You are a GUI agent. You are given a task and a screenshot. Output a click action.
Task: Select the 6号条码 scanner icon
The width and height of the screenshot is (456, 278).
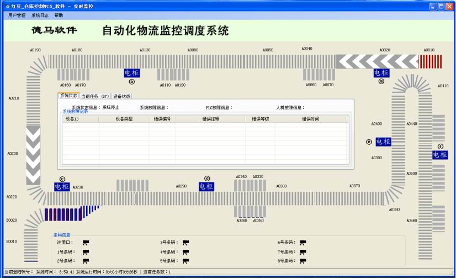303,243
